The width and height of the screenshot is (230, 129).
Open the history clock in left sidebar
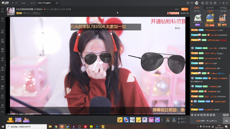click(2, 19)
